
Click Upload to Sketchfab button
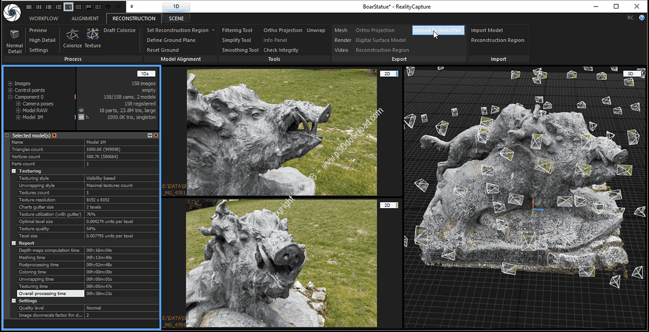[x=438, y=30]
